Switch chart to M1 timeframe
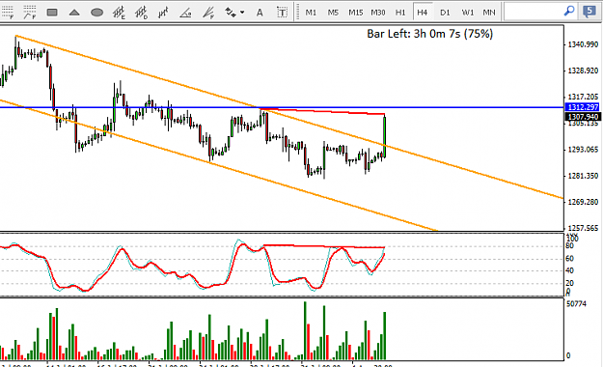603x367 pixels. coord(311,13)
